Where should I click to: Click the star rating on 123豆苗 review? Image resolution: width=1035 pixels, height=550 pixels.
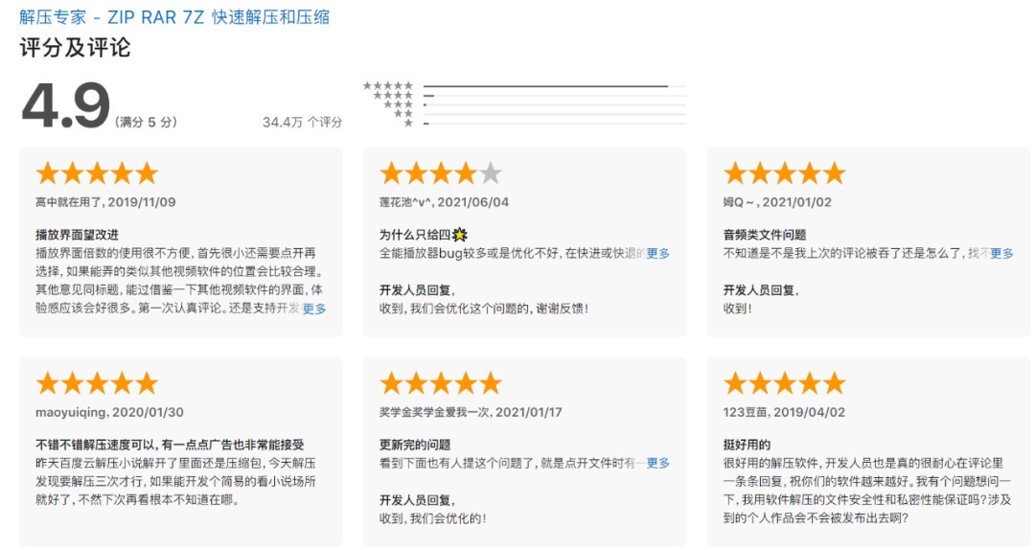[x=784, y=383]
